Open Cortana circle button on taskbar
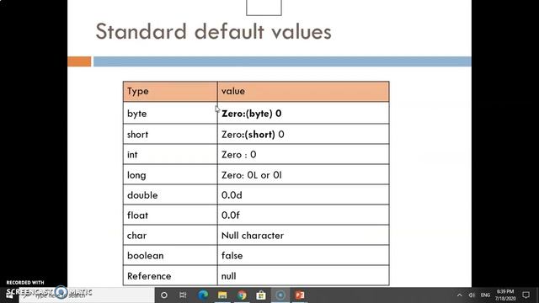Image resolution: width=539 pixels, height=303 pixels. (x=164, y=295)
